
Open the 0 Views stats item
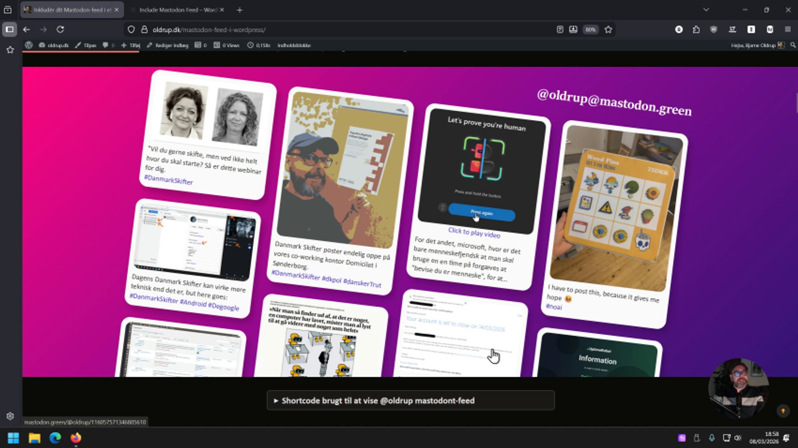click(227, 45)
